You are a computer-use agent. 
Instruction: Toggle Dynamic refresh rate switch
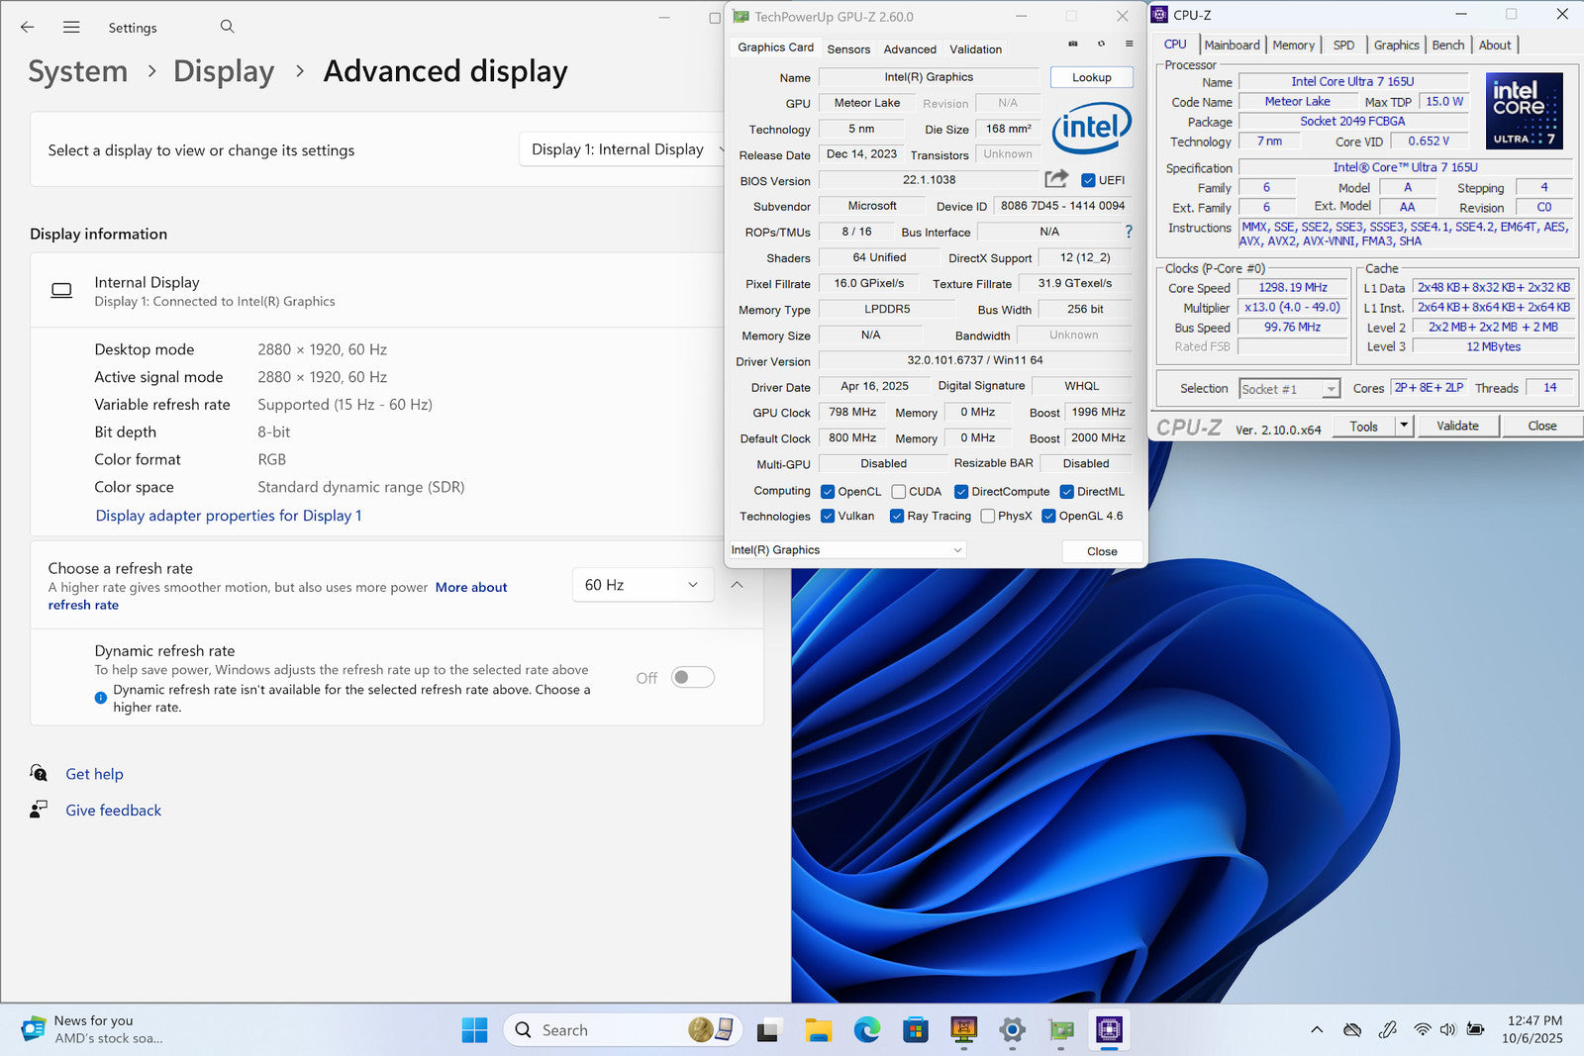click(x=692, y=678)
